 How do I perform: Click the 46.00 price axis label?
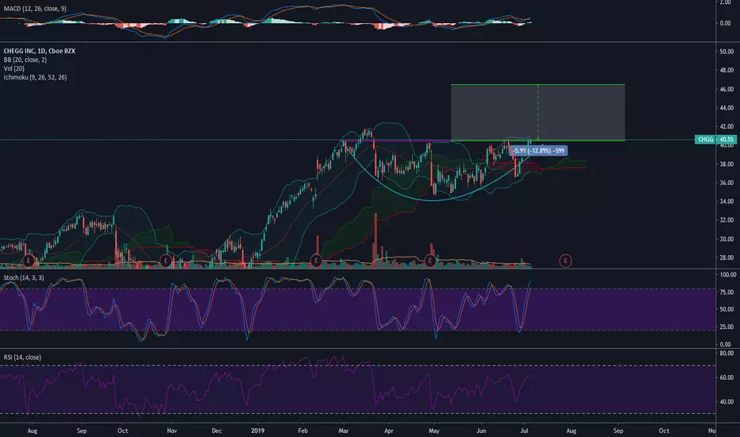(727, 89)
